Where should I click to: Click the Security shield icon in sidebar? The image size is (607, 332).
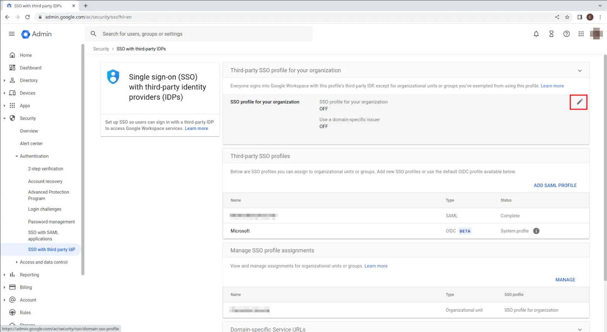point(12,118)
